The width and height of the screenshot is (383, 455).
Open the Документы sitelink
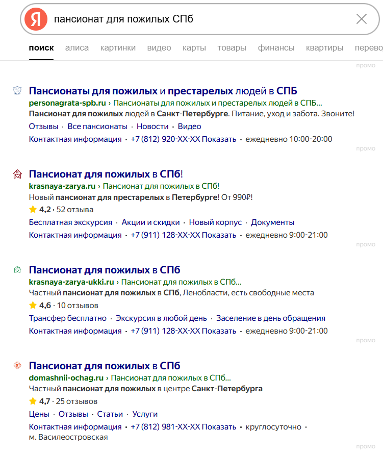[272, 222]
